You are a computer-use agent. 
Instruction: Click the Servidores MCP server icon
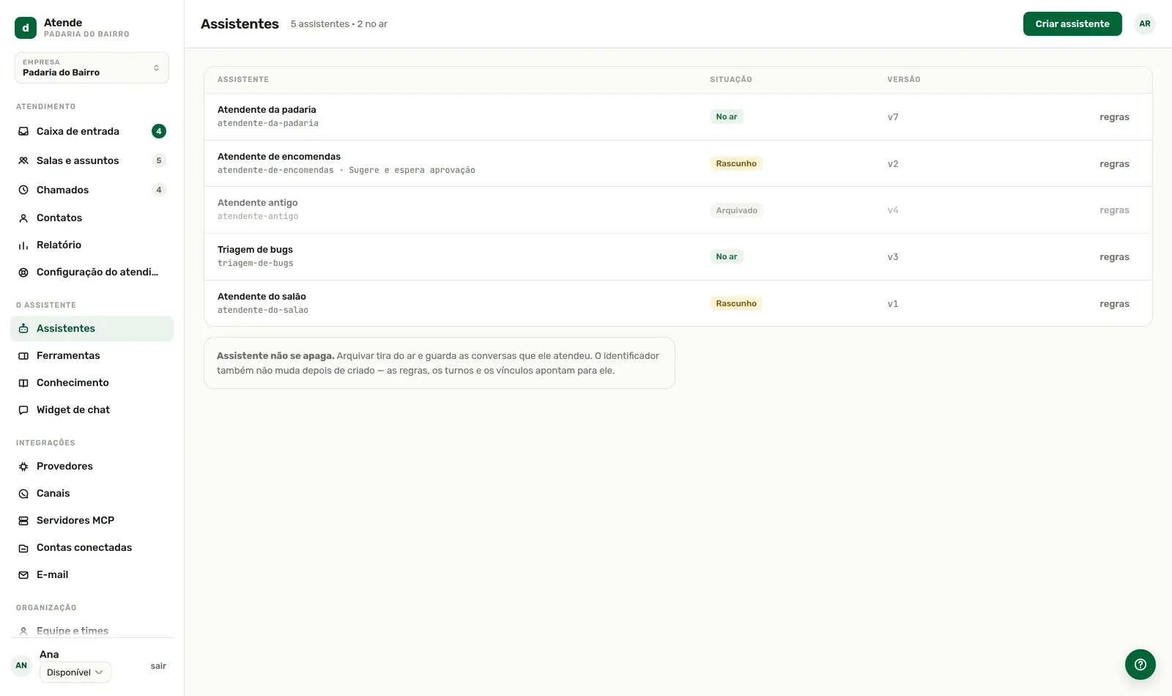click(x=23, y=520)
